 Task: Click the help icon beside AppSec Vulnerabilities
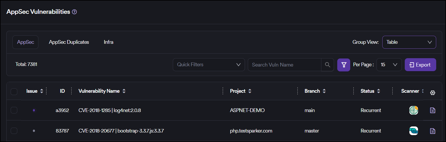(x=74, y=12)
